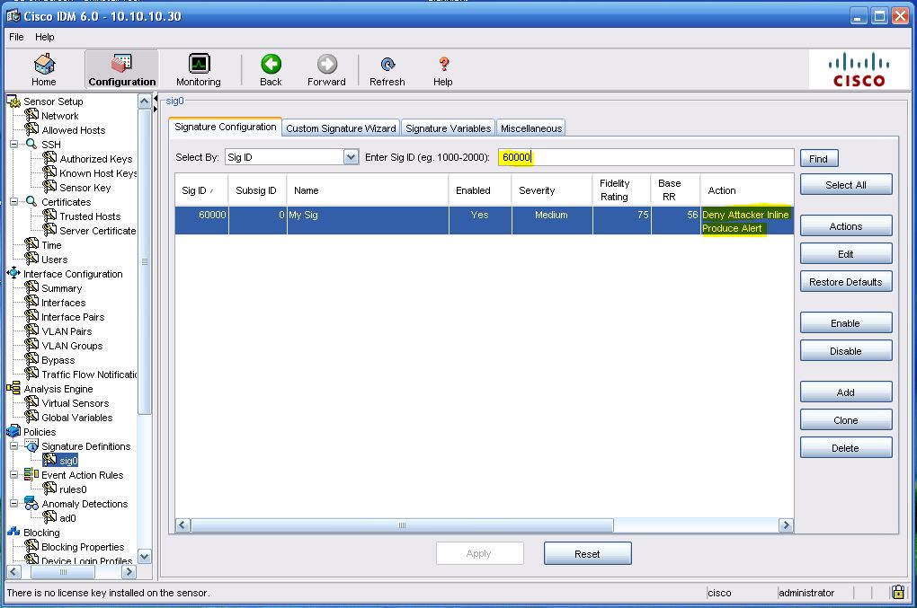917x608 pixels.
Task: Click the Time item icon
Action: point(31,244)
